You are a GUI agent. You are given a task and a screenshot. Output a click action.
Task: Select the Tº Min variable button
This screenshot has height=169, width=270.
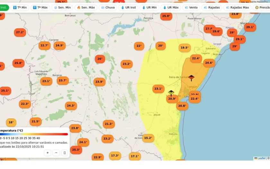click(x=20, y=8)
